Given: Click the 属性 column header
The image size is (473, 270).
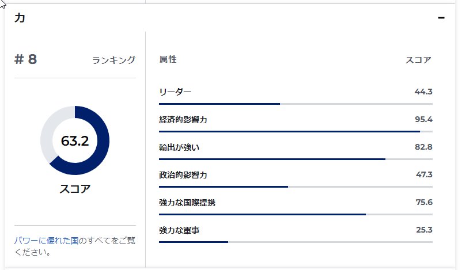Looking at the screenshot, I should [x=168, y=59].
